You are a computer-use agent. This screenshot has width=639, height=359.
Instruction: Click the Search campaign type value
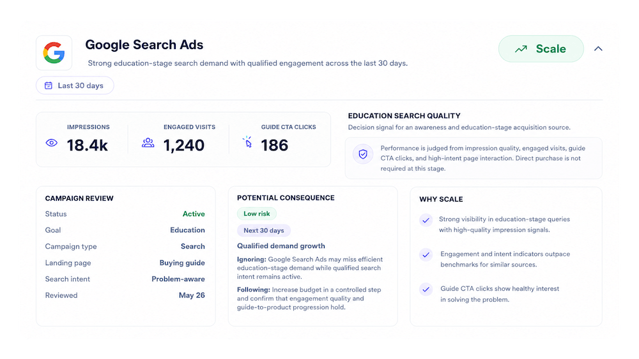pyautogui.click(x=193, y=246)
